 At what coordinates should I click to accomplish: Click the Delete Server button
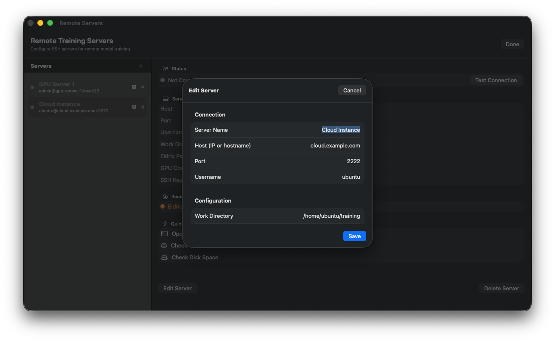[x=502, y=289]
